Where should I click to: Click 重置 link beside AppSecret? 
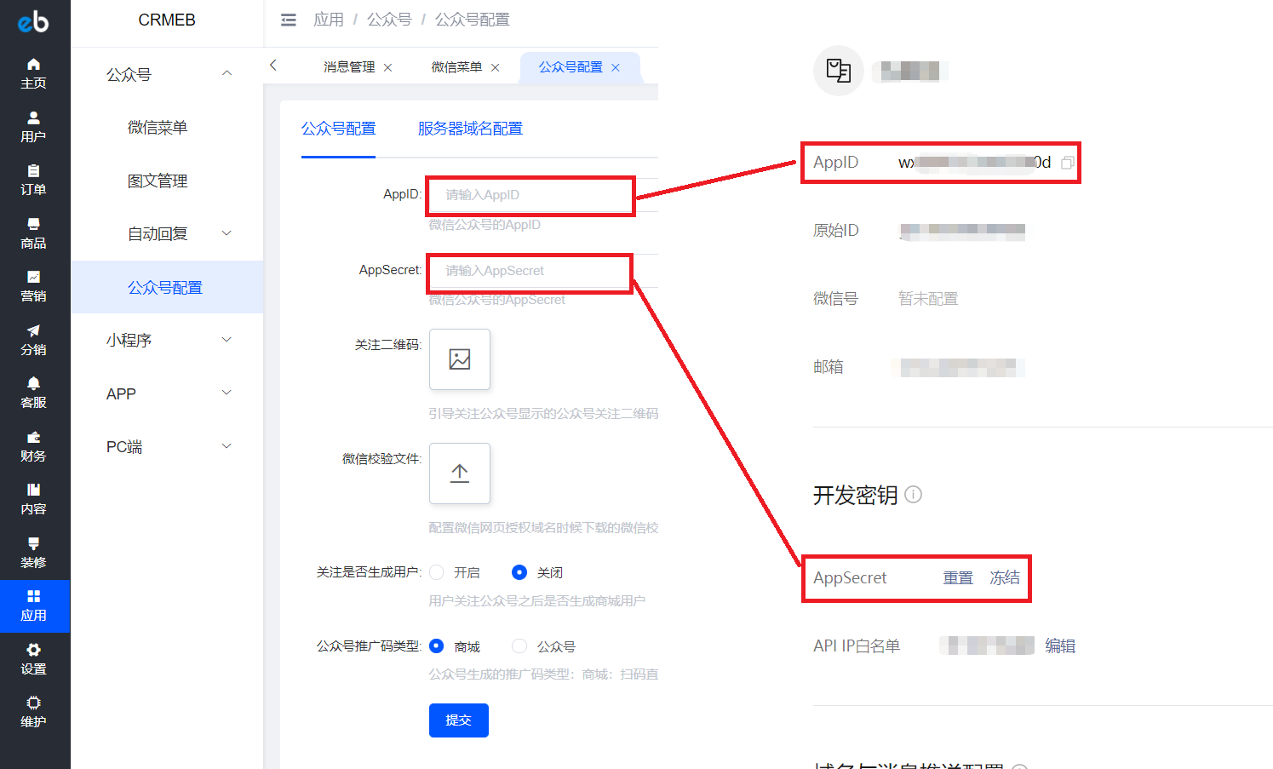click(958, 578)
